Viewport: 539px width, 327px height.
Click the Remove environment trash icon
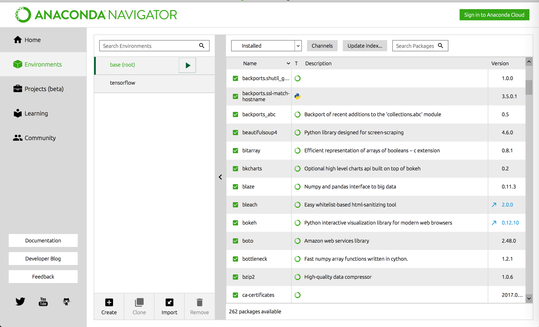[x=200, y=302]
